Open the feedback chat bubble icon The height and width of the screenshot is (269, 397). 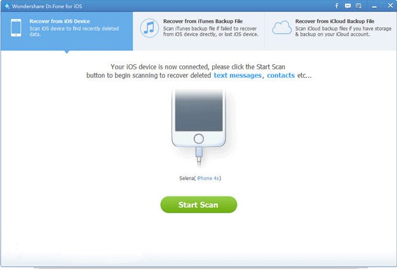click(348, 6)
